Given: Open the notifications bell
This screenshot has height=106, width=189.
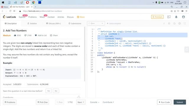Looking at the screenshot, I should (176, 17).
